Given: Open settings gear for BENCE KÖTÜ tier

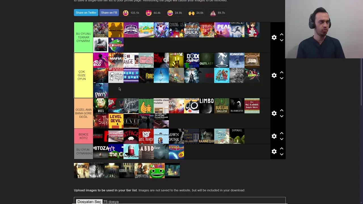Looking at the screenshot, I should 274,136.
